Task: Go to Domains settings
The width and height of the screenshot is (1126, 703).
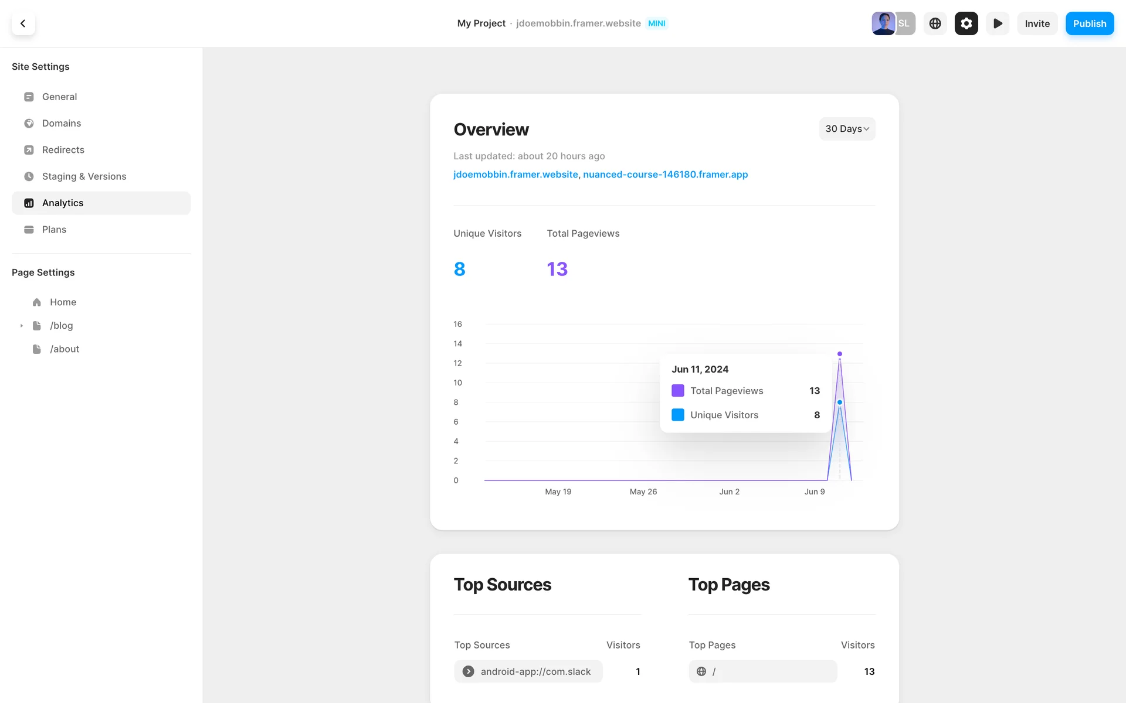Action: pyautogui.click(x=62, y=123)
